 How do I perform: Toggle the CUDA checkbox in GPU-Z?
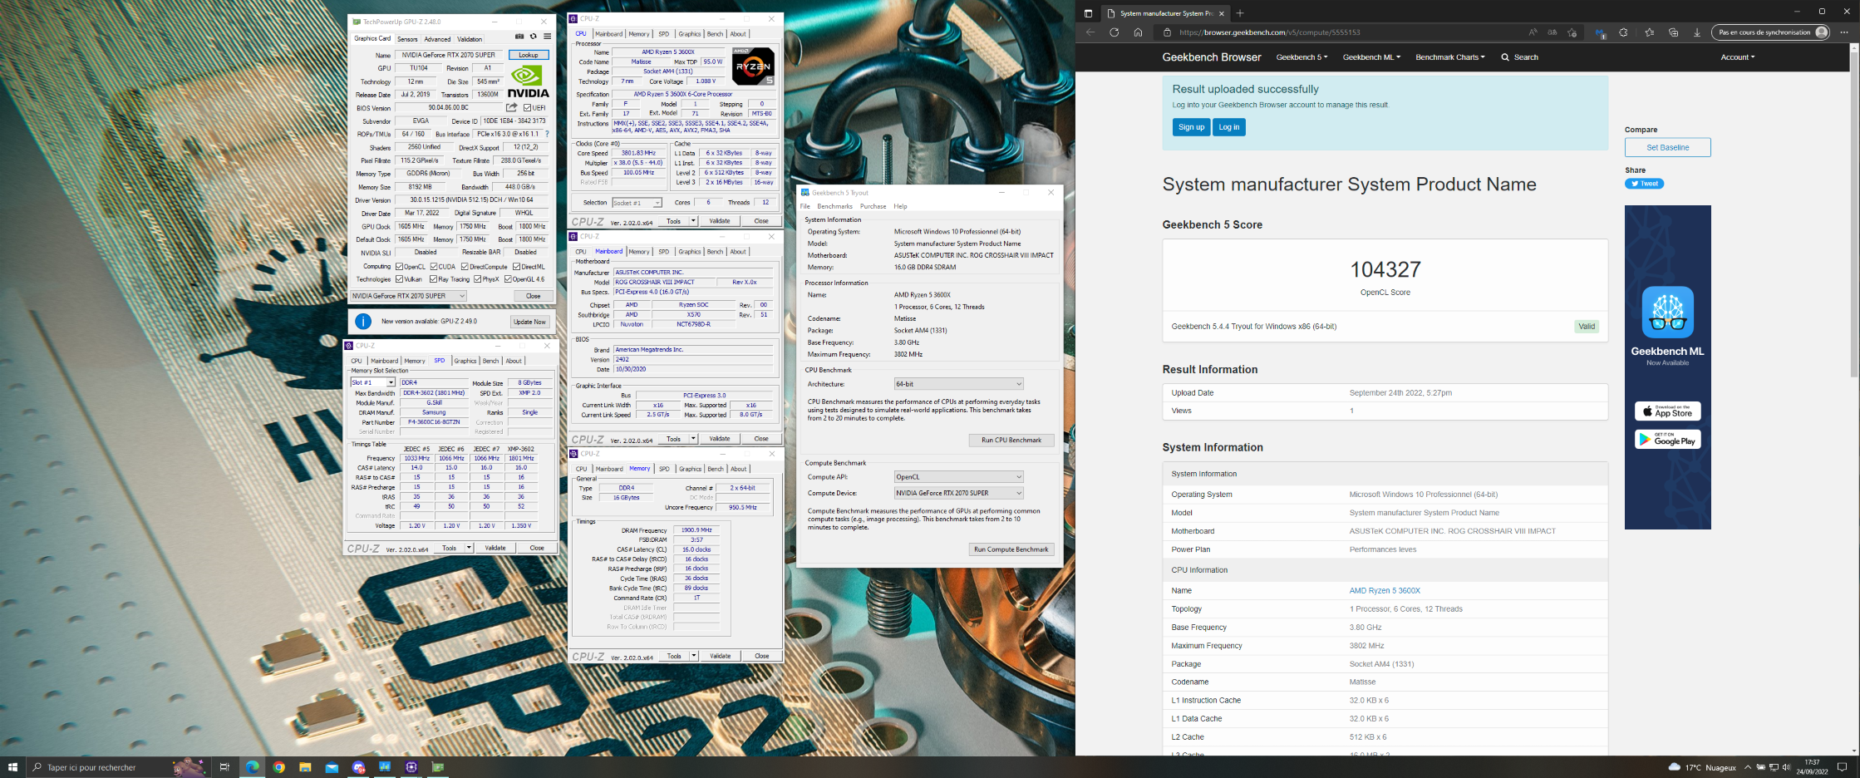pos(433,267)
